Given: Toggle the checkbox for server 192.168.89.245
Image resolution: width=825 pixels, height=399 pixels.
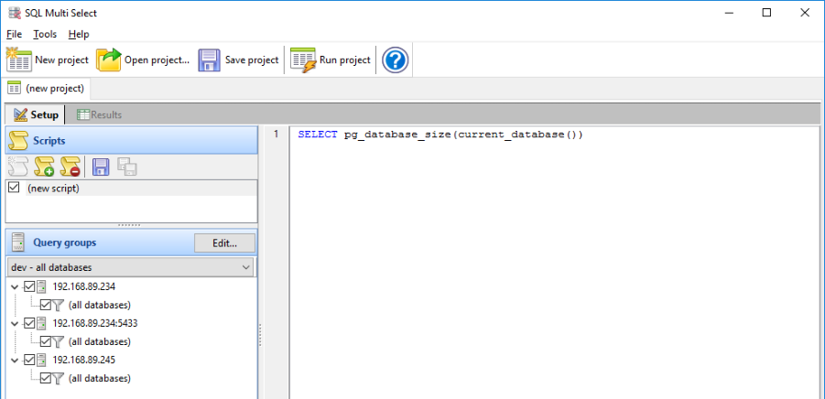Looking at the screenshot, I should pyautogui.click(x=29, y=360).
